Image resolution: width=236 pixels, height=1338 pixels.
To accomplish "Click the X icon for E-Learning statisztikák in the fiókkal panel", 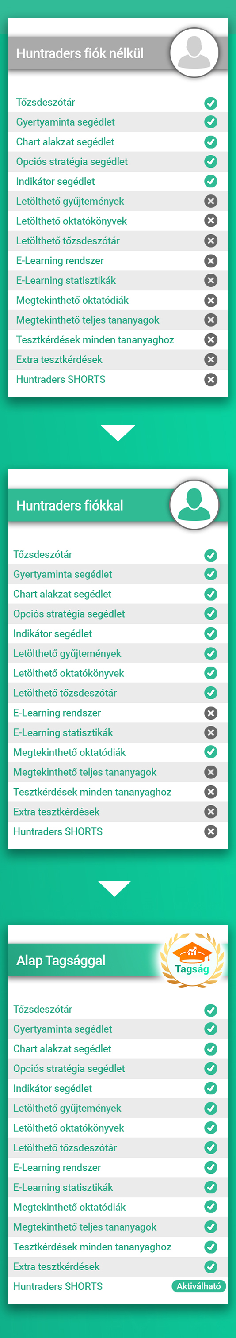I will (210, 732).
